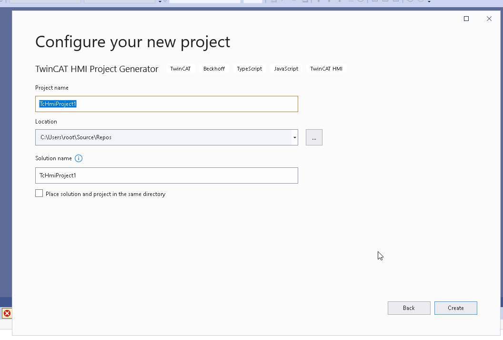
Task: Click the red error icon at bottom left
Action: point(7,313)
